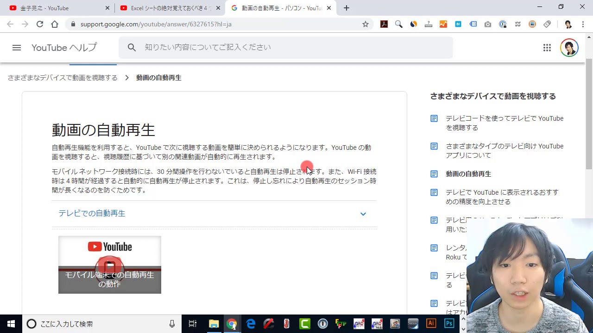Open File Explorer from the taskbar
The image size is (593, 333).
(214, 324)
